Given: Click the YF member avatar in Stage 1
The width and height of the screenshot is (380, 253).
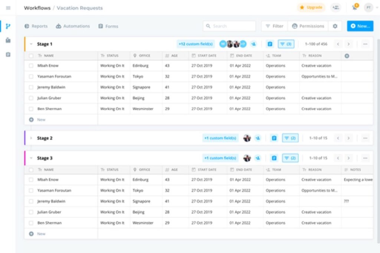Looking at the screenshot, I should (223, 44).
